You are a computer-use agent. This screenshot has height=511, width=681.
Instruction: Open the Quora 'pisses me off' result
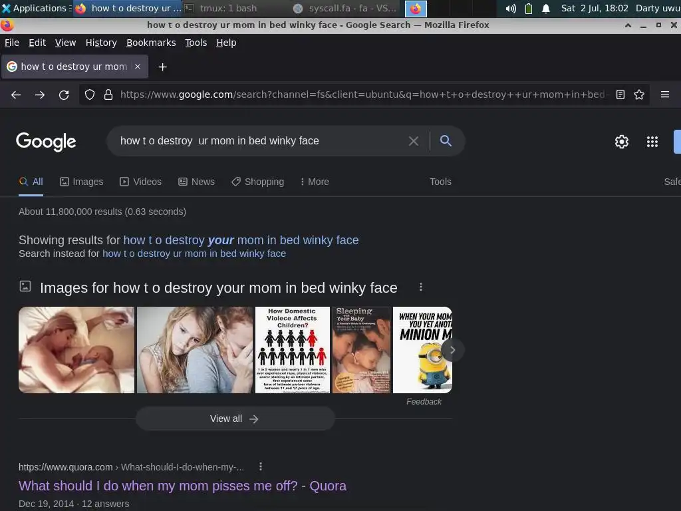[182, 485]
